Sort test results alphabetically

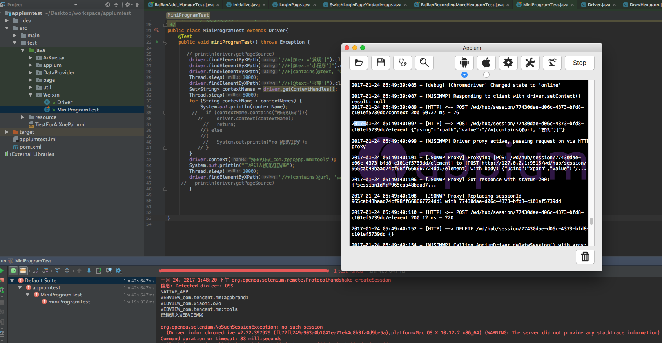(35, 271)
